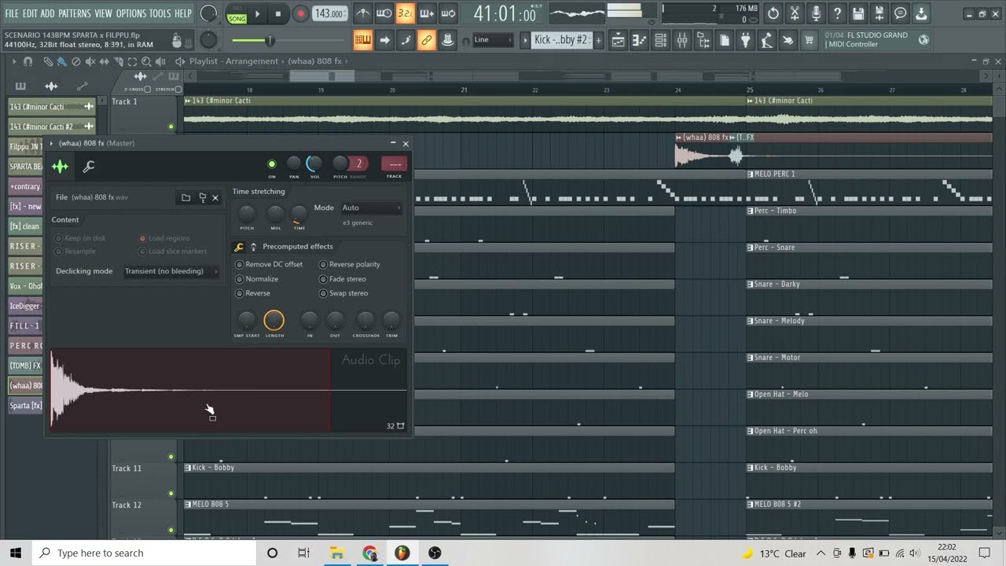Open the ADD menu
1006x566 pixels.
[x=48, y=13]
